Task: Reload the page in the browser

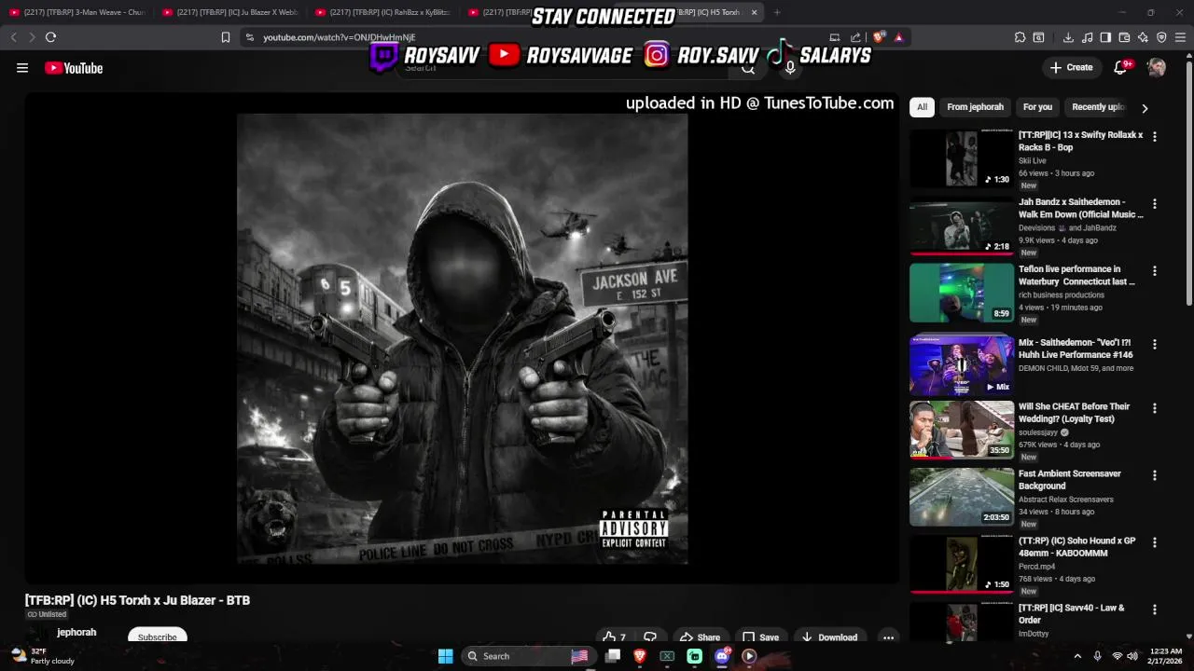Action: click(50, 37)
